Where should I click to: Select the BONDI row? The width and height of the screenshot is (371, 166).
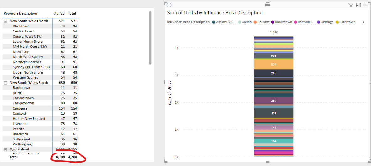click(40, 93)
